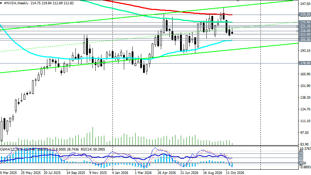The width and height of the screenshot is (311, 175).
Task: Click the 16 Aug 2026 date label
Action: coord(213,173)
